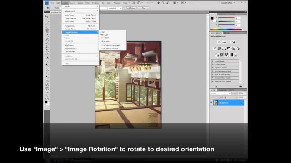Image resolution: width=291 pixels, height=163 pixels.
Task: Click the layer Opacity field
Action: [241, 94]
